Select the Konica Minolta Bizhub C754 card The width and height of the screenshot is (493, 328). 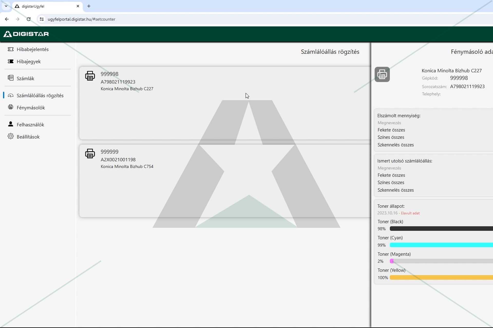coord(225,181)
